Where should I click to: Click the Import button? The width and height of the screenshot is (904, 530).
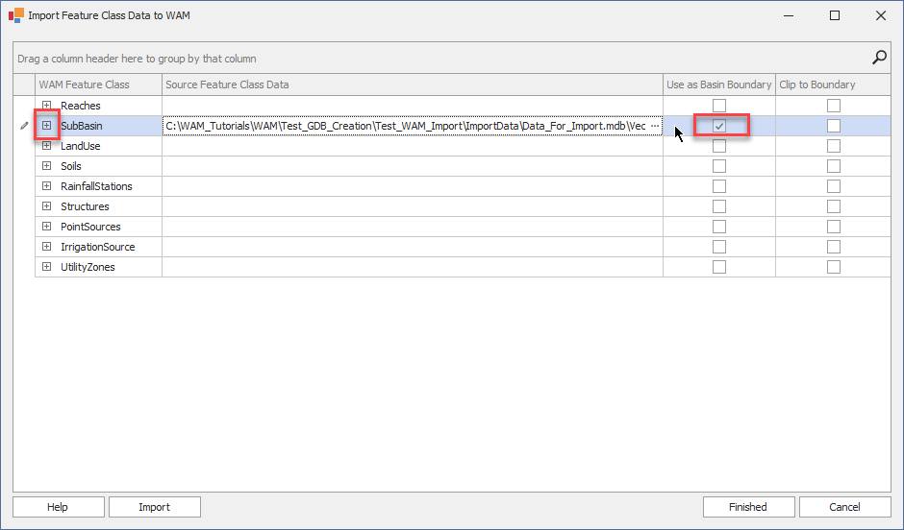point(155,507)
